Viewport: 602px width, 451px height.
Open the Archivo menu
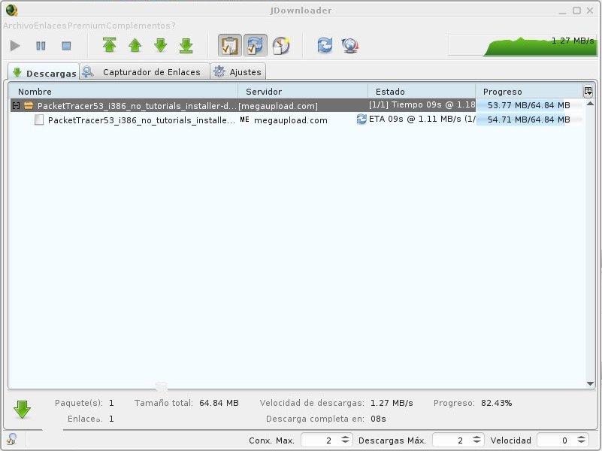19,26
